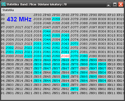Click locator JN65
Viewport: 125px width, 101px height.
click(x=65, y=77)
